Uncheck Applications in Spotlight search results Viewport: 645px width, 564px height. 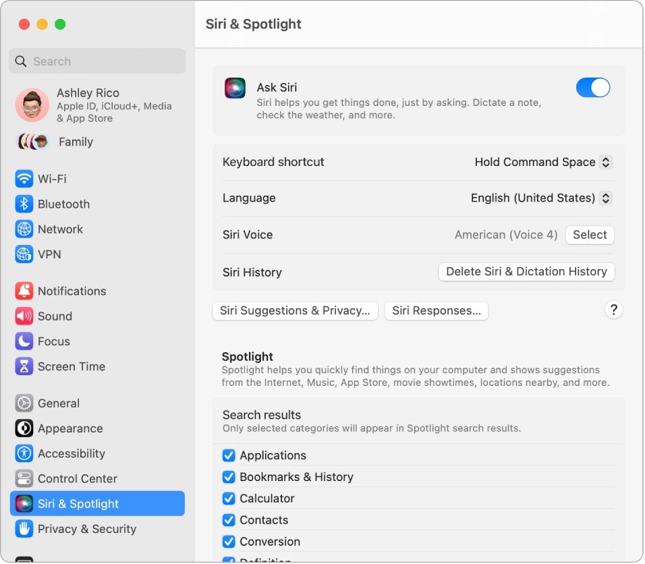[229, 455]
